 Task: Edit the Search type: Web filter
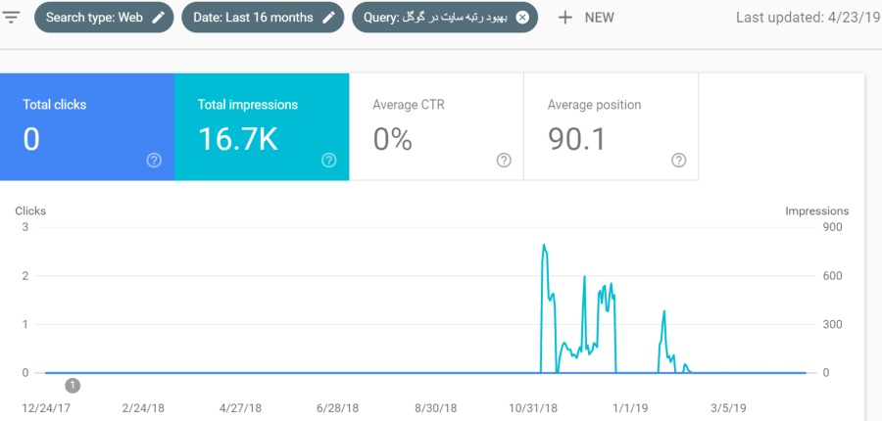point(159,18)
